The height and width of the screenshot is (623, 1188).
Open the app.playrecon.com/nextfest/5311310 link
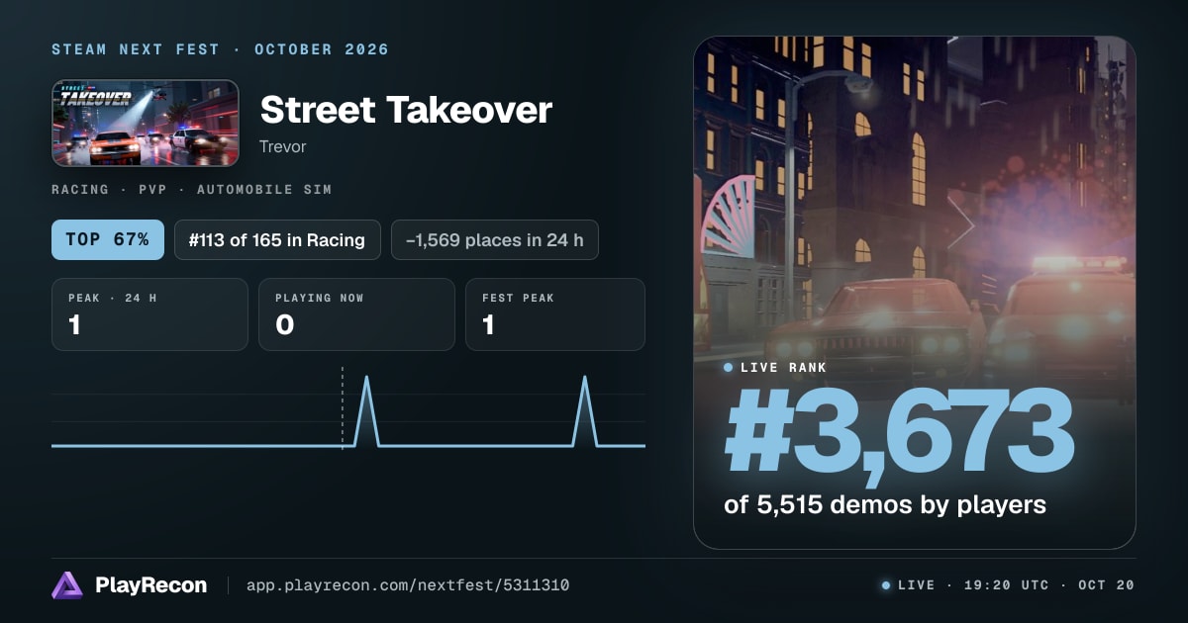pyautogui.click(x=408, y=585)
